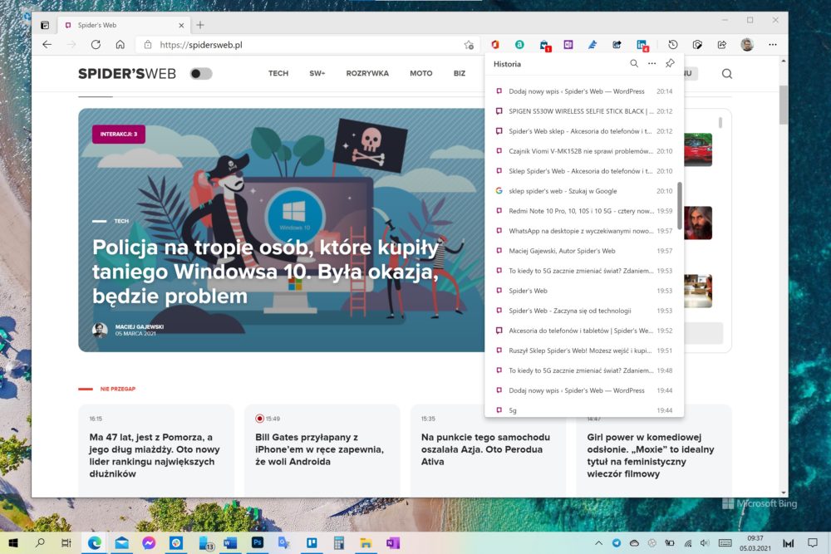Open the blue feather extension icon
Screen dimensions: 831x554
[x=593, y=45]
